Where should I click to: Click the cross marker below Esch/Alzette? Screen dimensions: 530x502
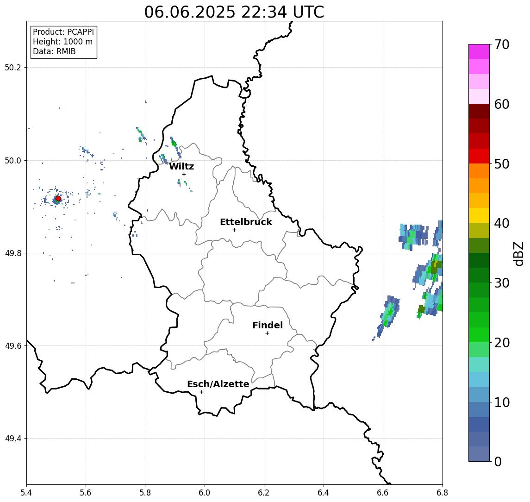(x=201, y=392)
